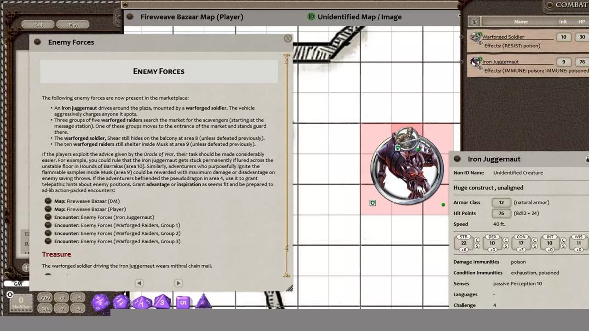The height and width of the screenshot is (331, 589).
Task: Switch to Play mode tab
Action: (x=73, y=25)
